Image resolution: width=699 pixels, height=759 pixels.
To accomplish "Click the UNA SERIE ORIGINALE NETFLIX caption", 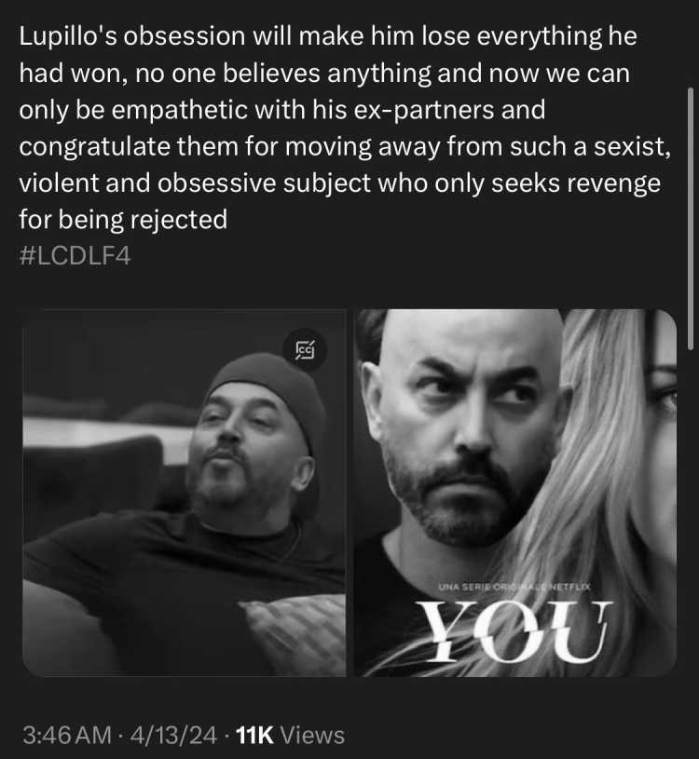I will [x=514, y=587].
